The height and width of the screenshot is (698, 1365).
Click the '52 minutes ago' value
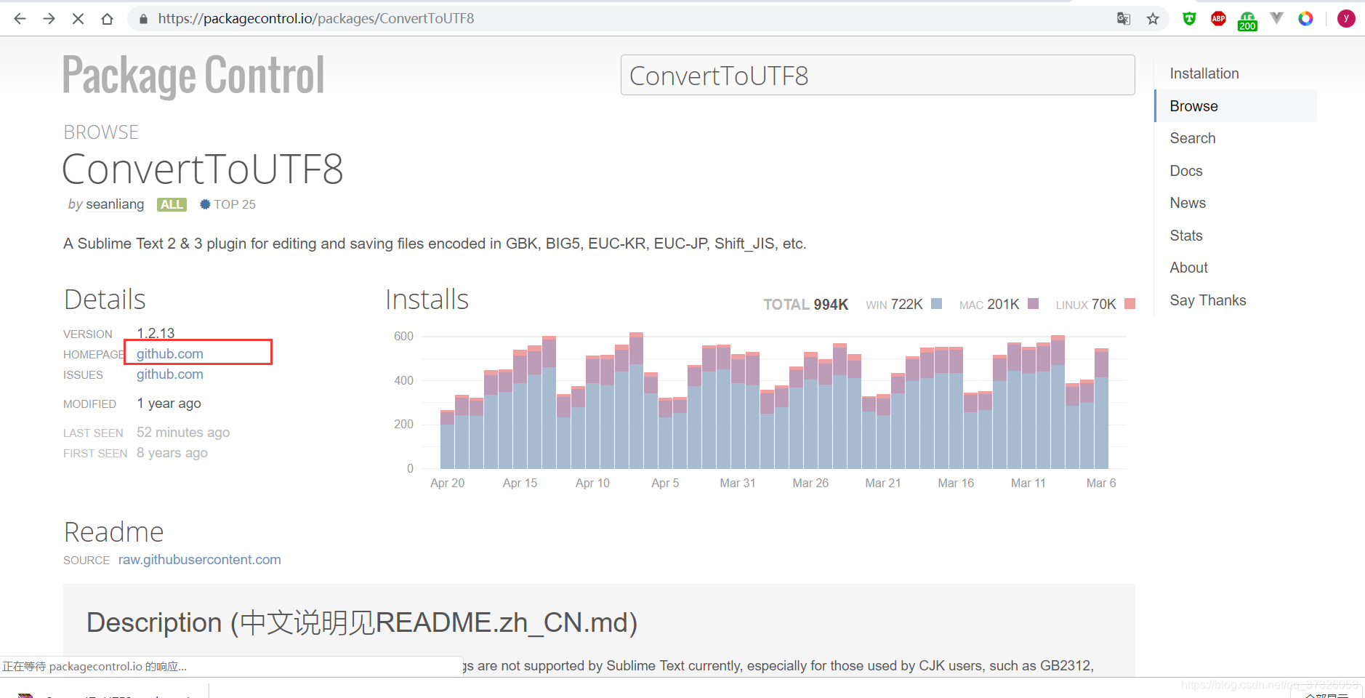(x=183, y=433)
